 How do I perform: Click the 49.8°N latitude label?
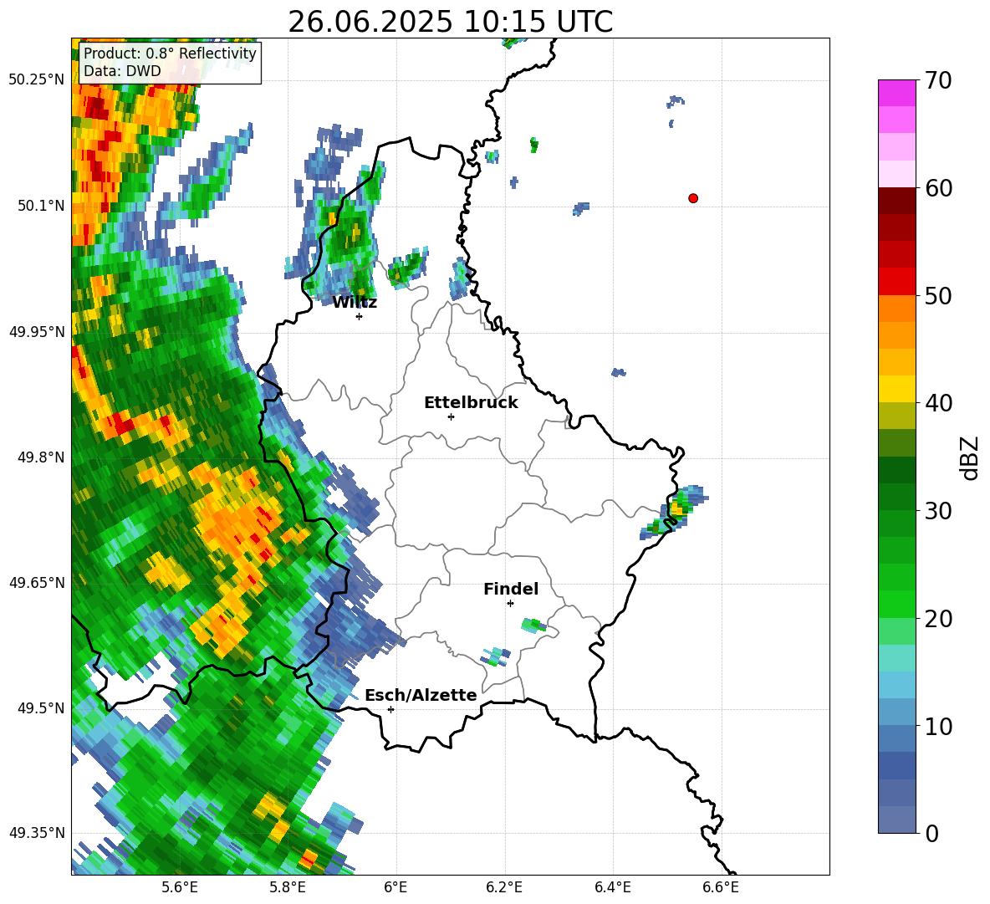pos(40,457)
